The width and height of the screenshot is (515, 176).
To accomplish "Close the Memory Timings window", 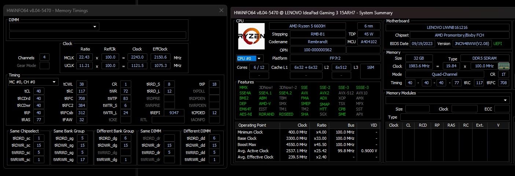I will point(221,10).
